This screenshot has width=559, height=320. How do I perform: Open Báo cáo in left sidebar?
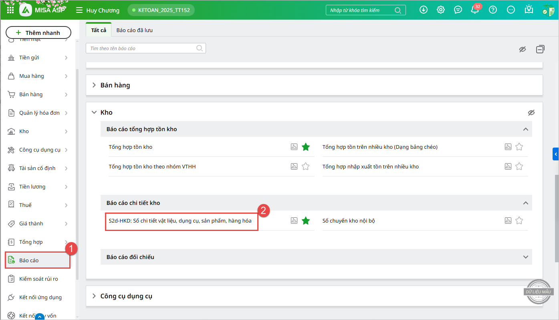tap(29, 260)
